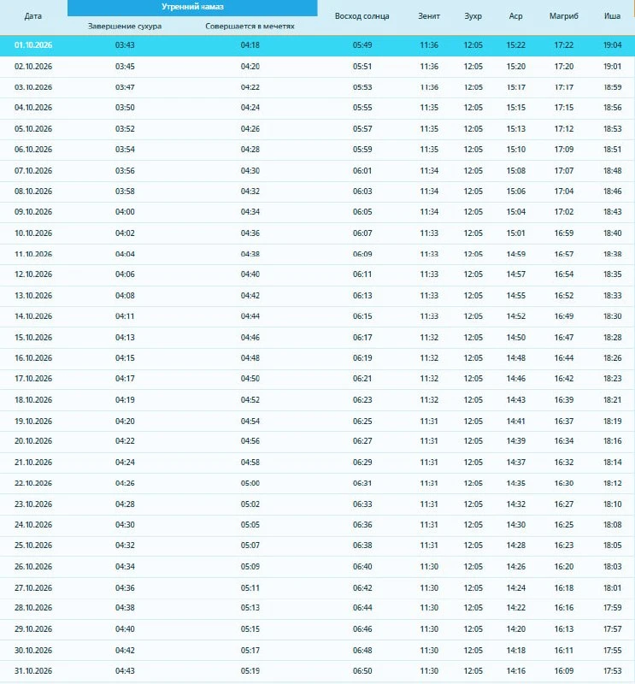
Task: Click Isha time 18:26
Action: click(x=612, y=357)
